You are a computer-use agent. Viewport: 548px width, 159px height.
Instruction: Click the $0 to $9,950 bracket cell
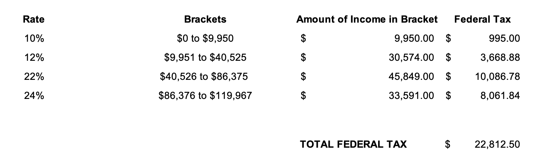pyautogui.click(x=205, y=39)
